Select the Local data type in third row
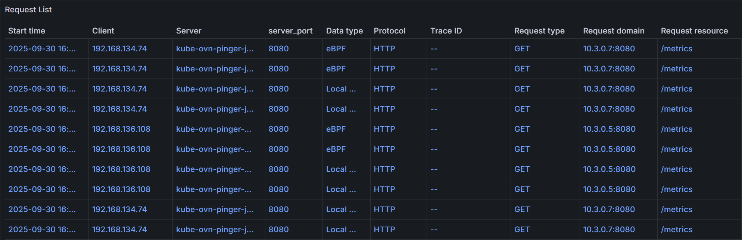The image size is (742, 240). (341, 89)
